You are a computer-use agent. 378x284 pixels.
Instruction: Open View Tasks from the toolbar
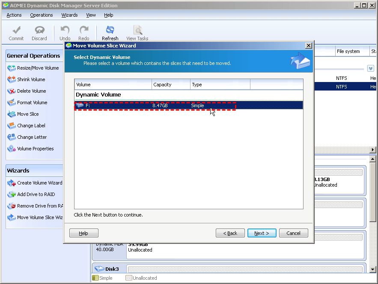(x=137, y=33)
